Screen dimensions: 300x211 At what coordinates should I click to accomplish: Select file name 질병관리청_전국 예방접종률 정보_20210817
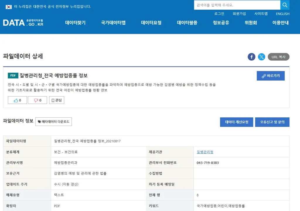coord(87,141)
